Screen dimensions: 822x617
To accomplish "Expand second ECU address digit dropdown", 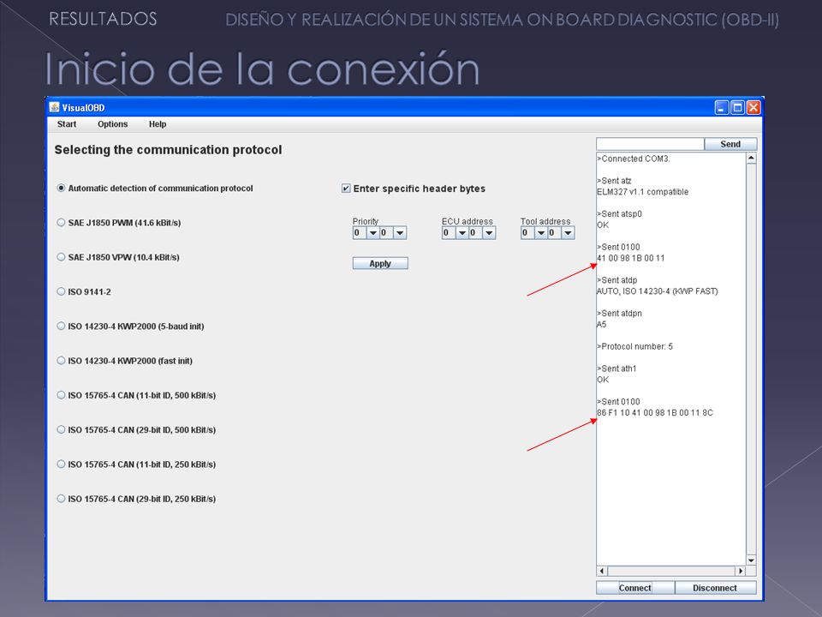I will tap(489, 233).
